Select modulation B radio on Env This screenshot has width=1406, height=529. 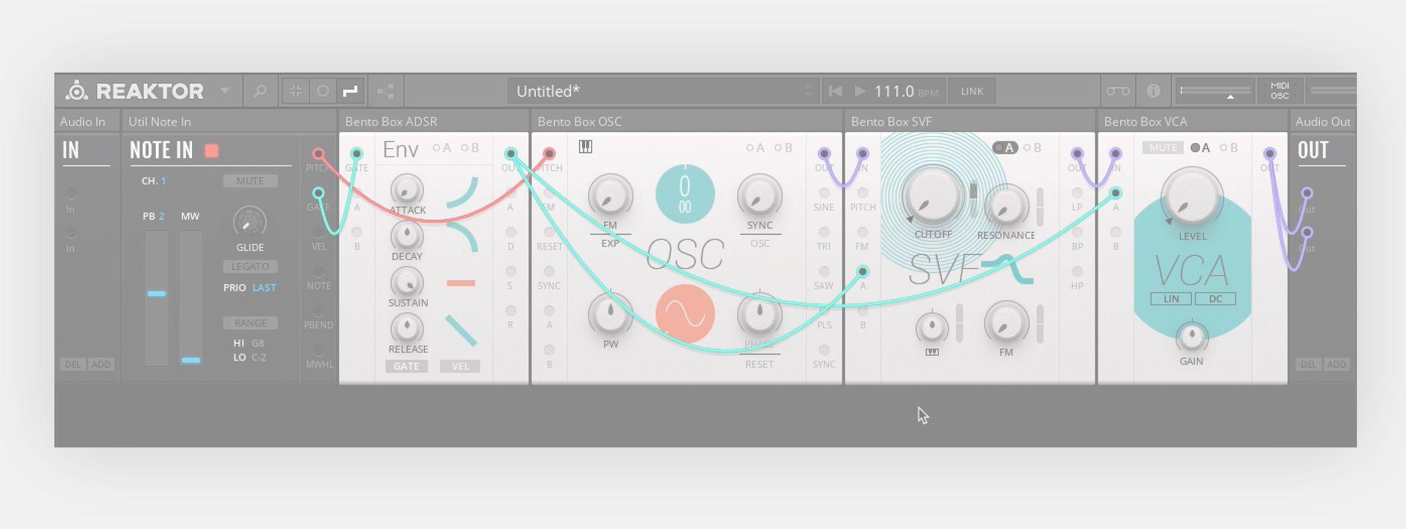coord(465,148)
